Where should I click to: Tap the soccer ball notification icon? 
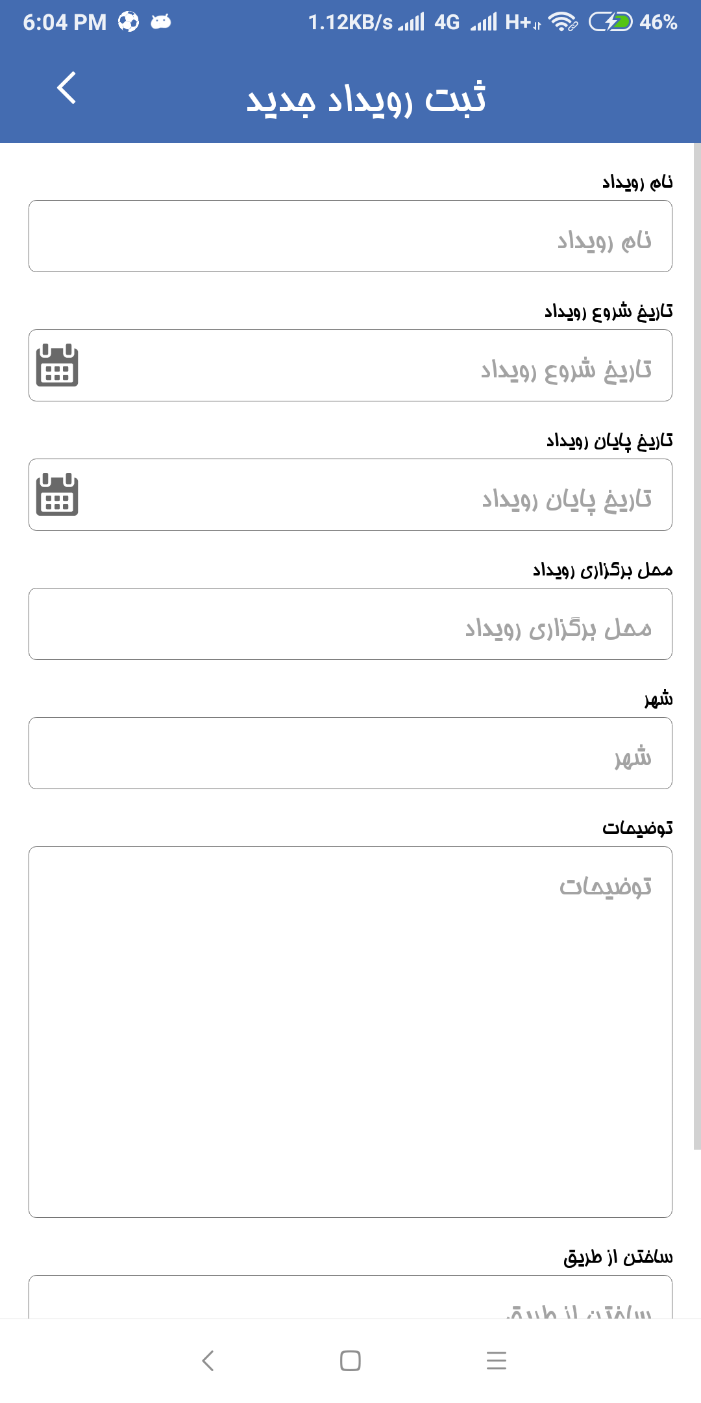click(129, 22)
